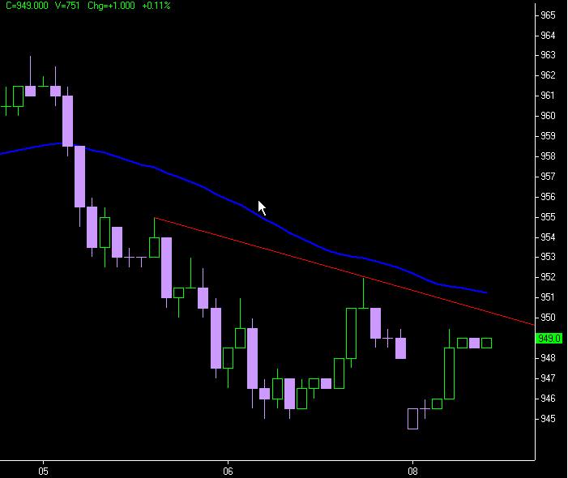Click the 961 price axis label
This screenshot has height=478, width=568.
pos(548,96)
